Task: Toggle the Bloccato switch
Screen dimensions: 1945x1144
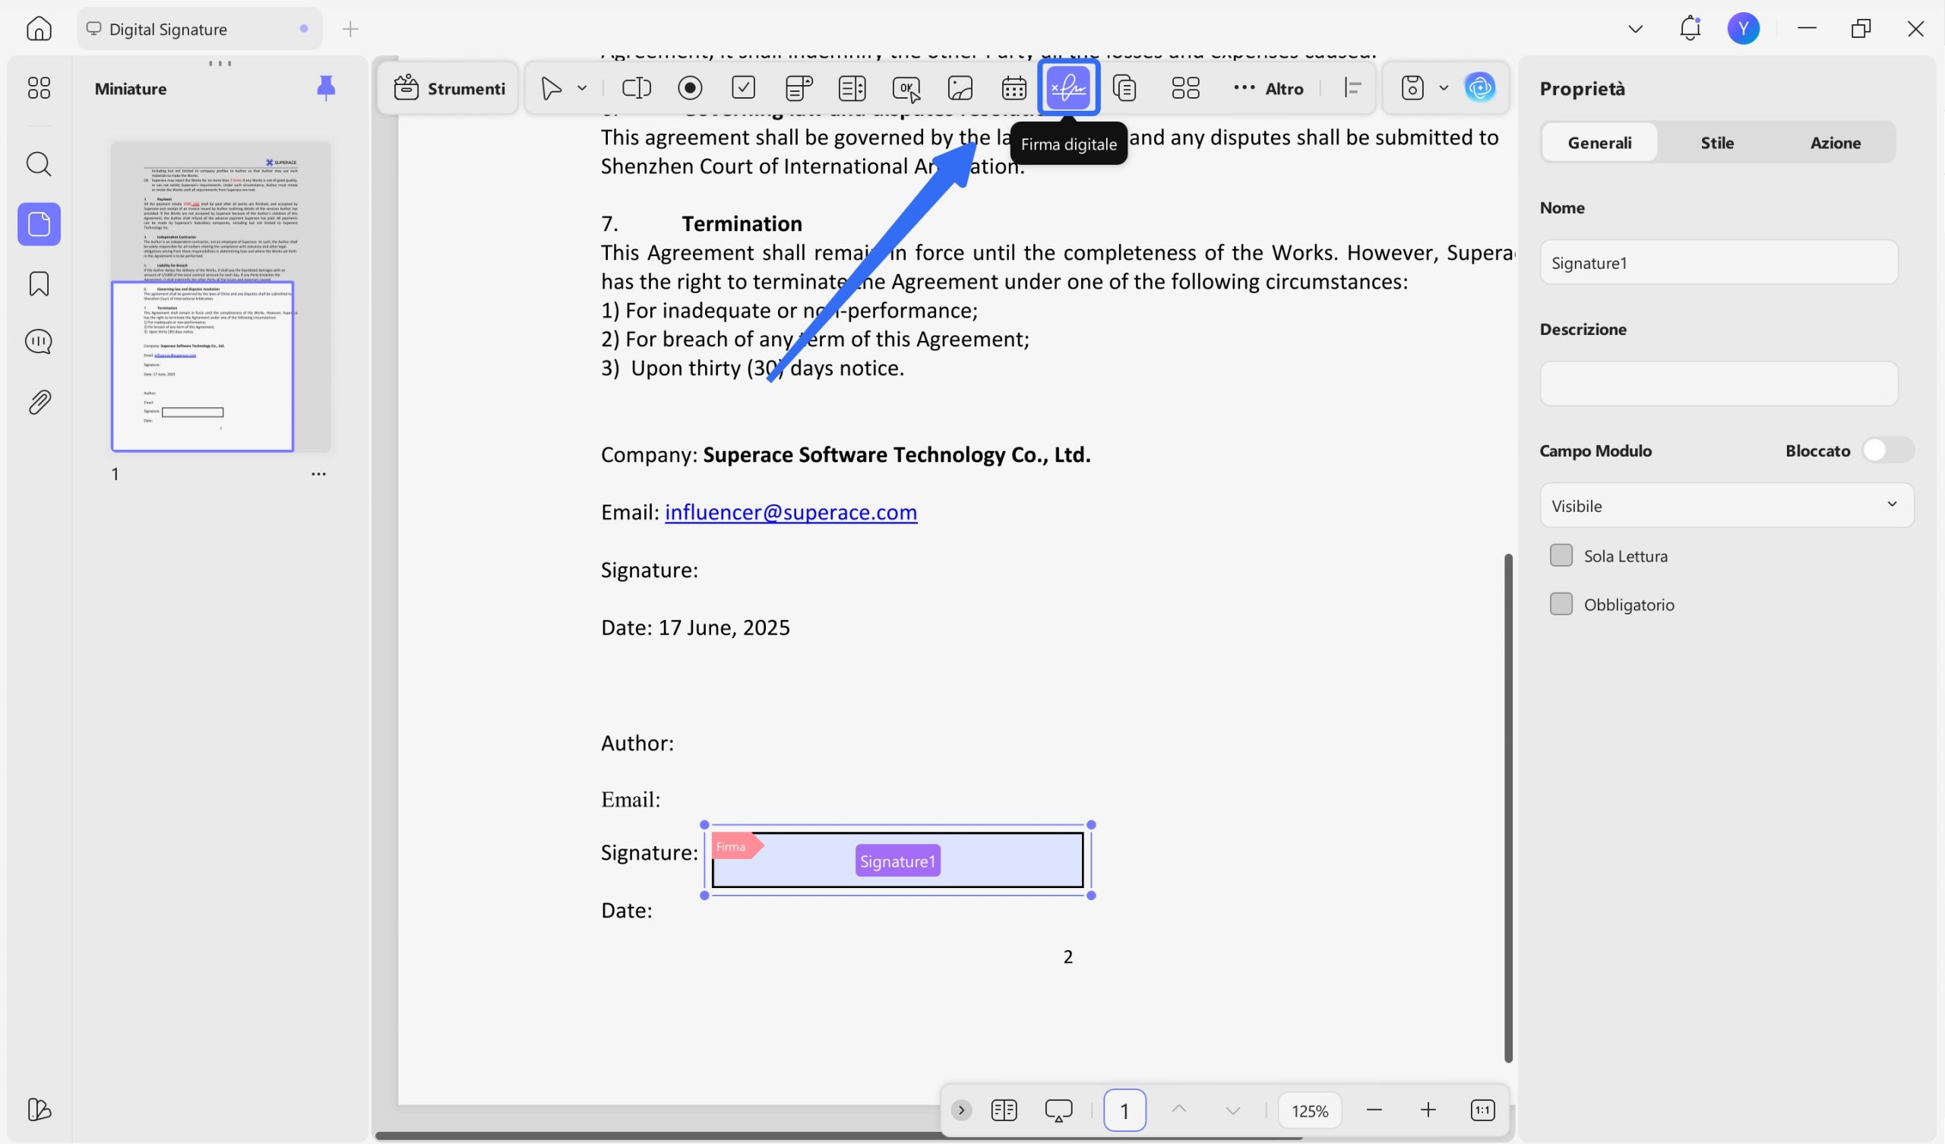Action: (1887, 450)
